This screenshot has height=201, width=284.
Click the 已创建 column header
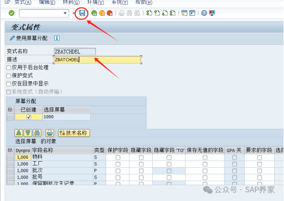pos(28,109)
